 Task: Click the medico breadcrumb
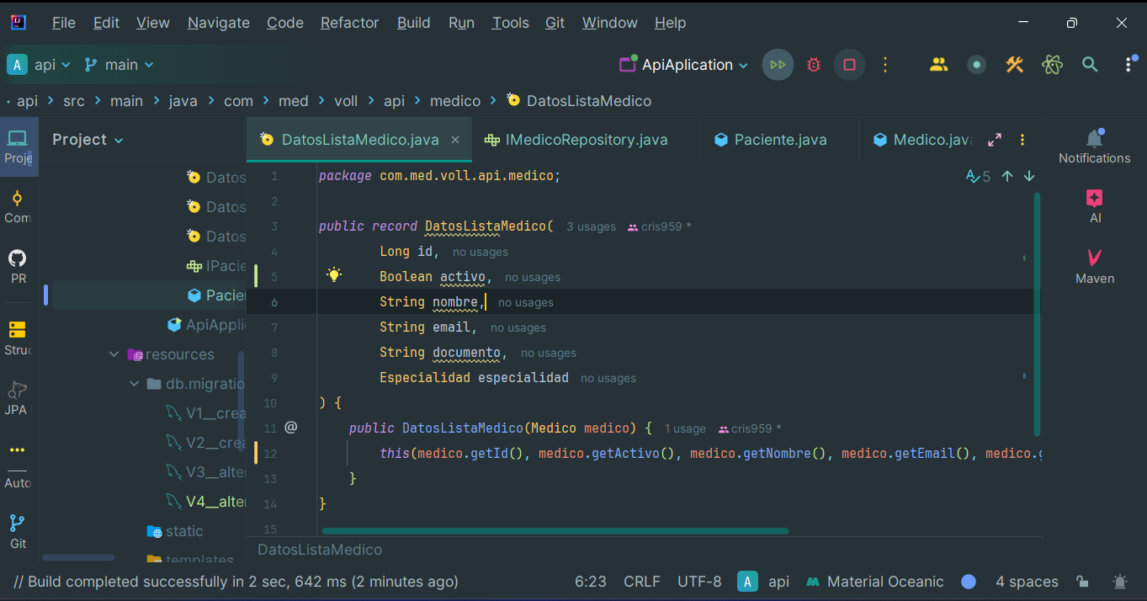[455, 101]
